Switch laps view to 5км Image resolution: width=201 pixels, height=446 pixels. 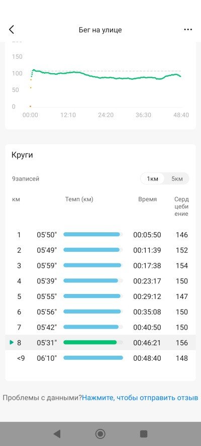[177, 179]
